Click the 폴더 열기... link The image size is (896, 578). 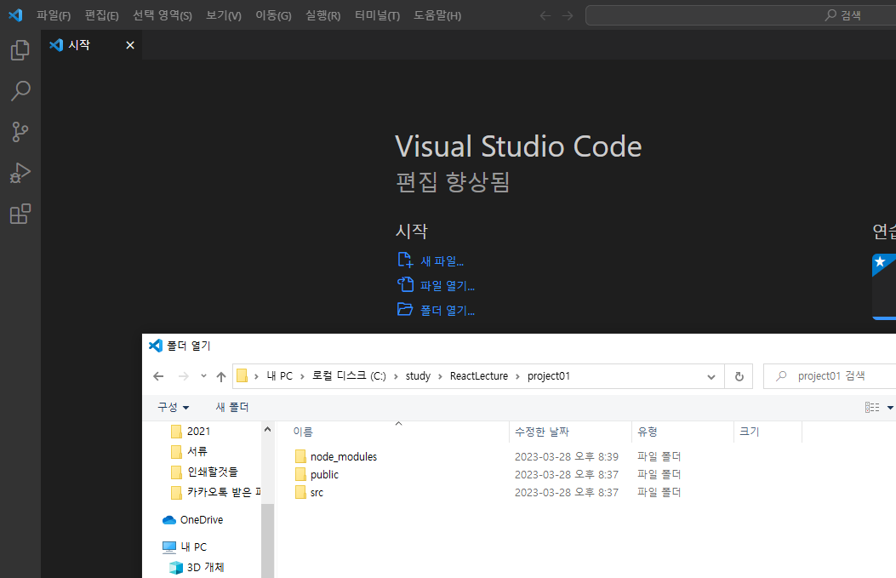[x=448, y=311]
